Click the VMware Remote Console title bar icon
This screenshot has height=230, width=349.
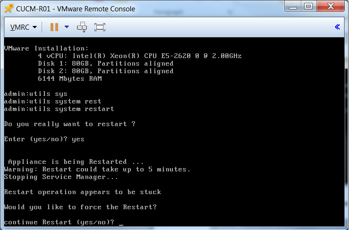(x=9, y=9)
